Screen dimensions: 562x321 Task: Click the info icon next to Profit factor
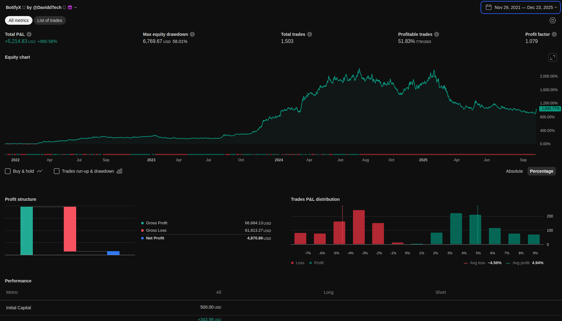554,34
